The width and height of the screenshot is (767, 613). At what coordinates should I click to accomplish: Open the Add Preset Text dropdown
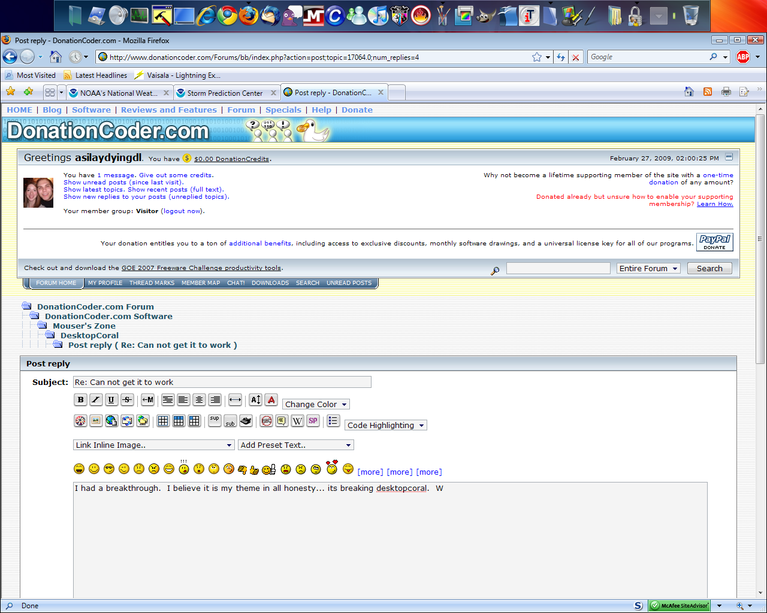296,445
